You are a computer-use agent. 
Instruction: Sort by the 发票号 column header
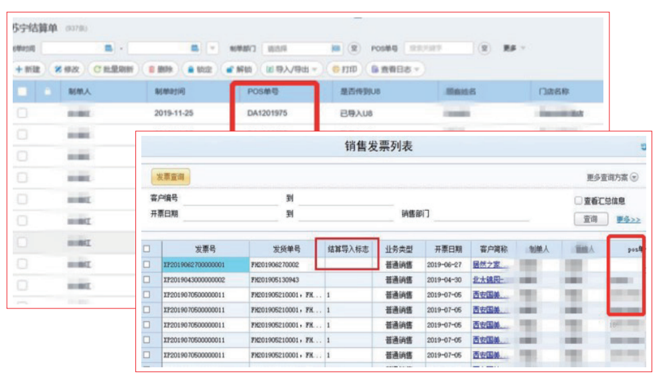tap(205, 248)
